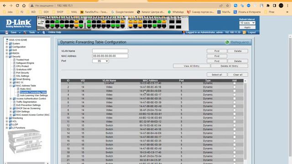The image size is (292, 164).
Task: Open the MAIL bookmark folder
Action: click(x=72, y=12)
